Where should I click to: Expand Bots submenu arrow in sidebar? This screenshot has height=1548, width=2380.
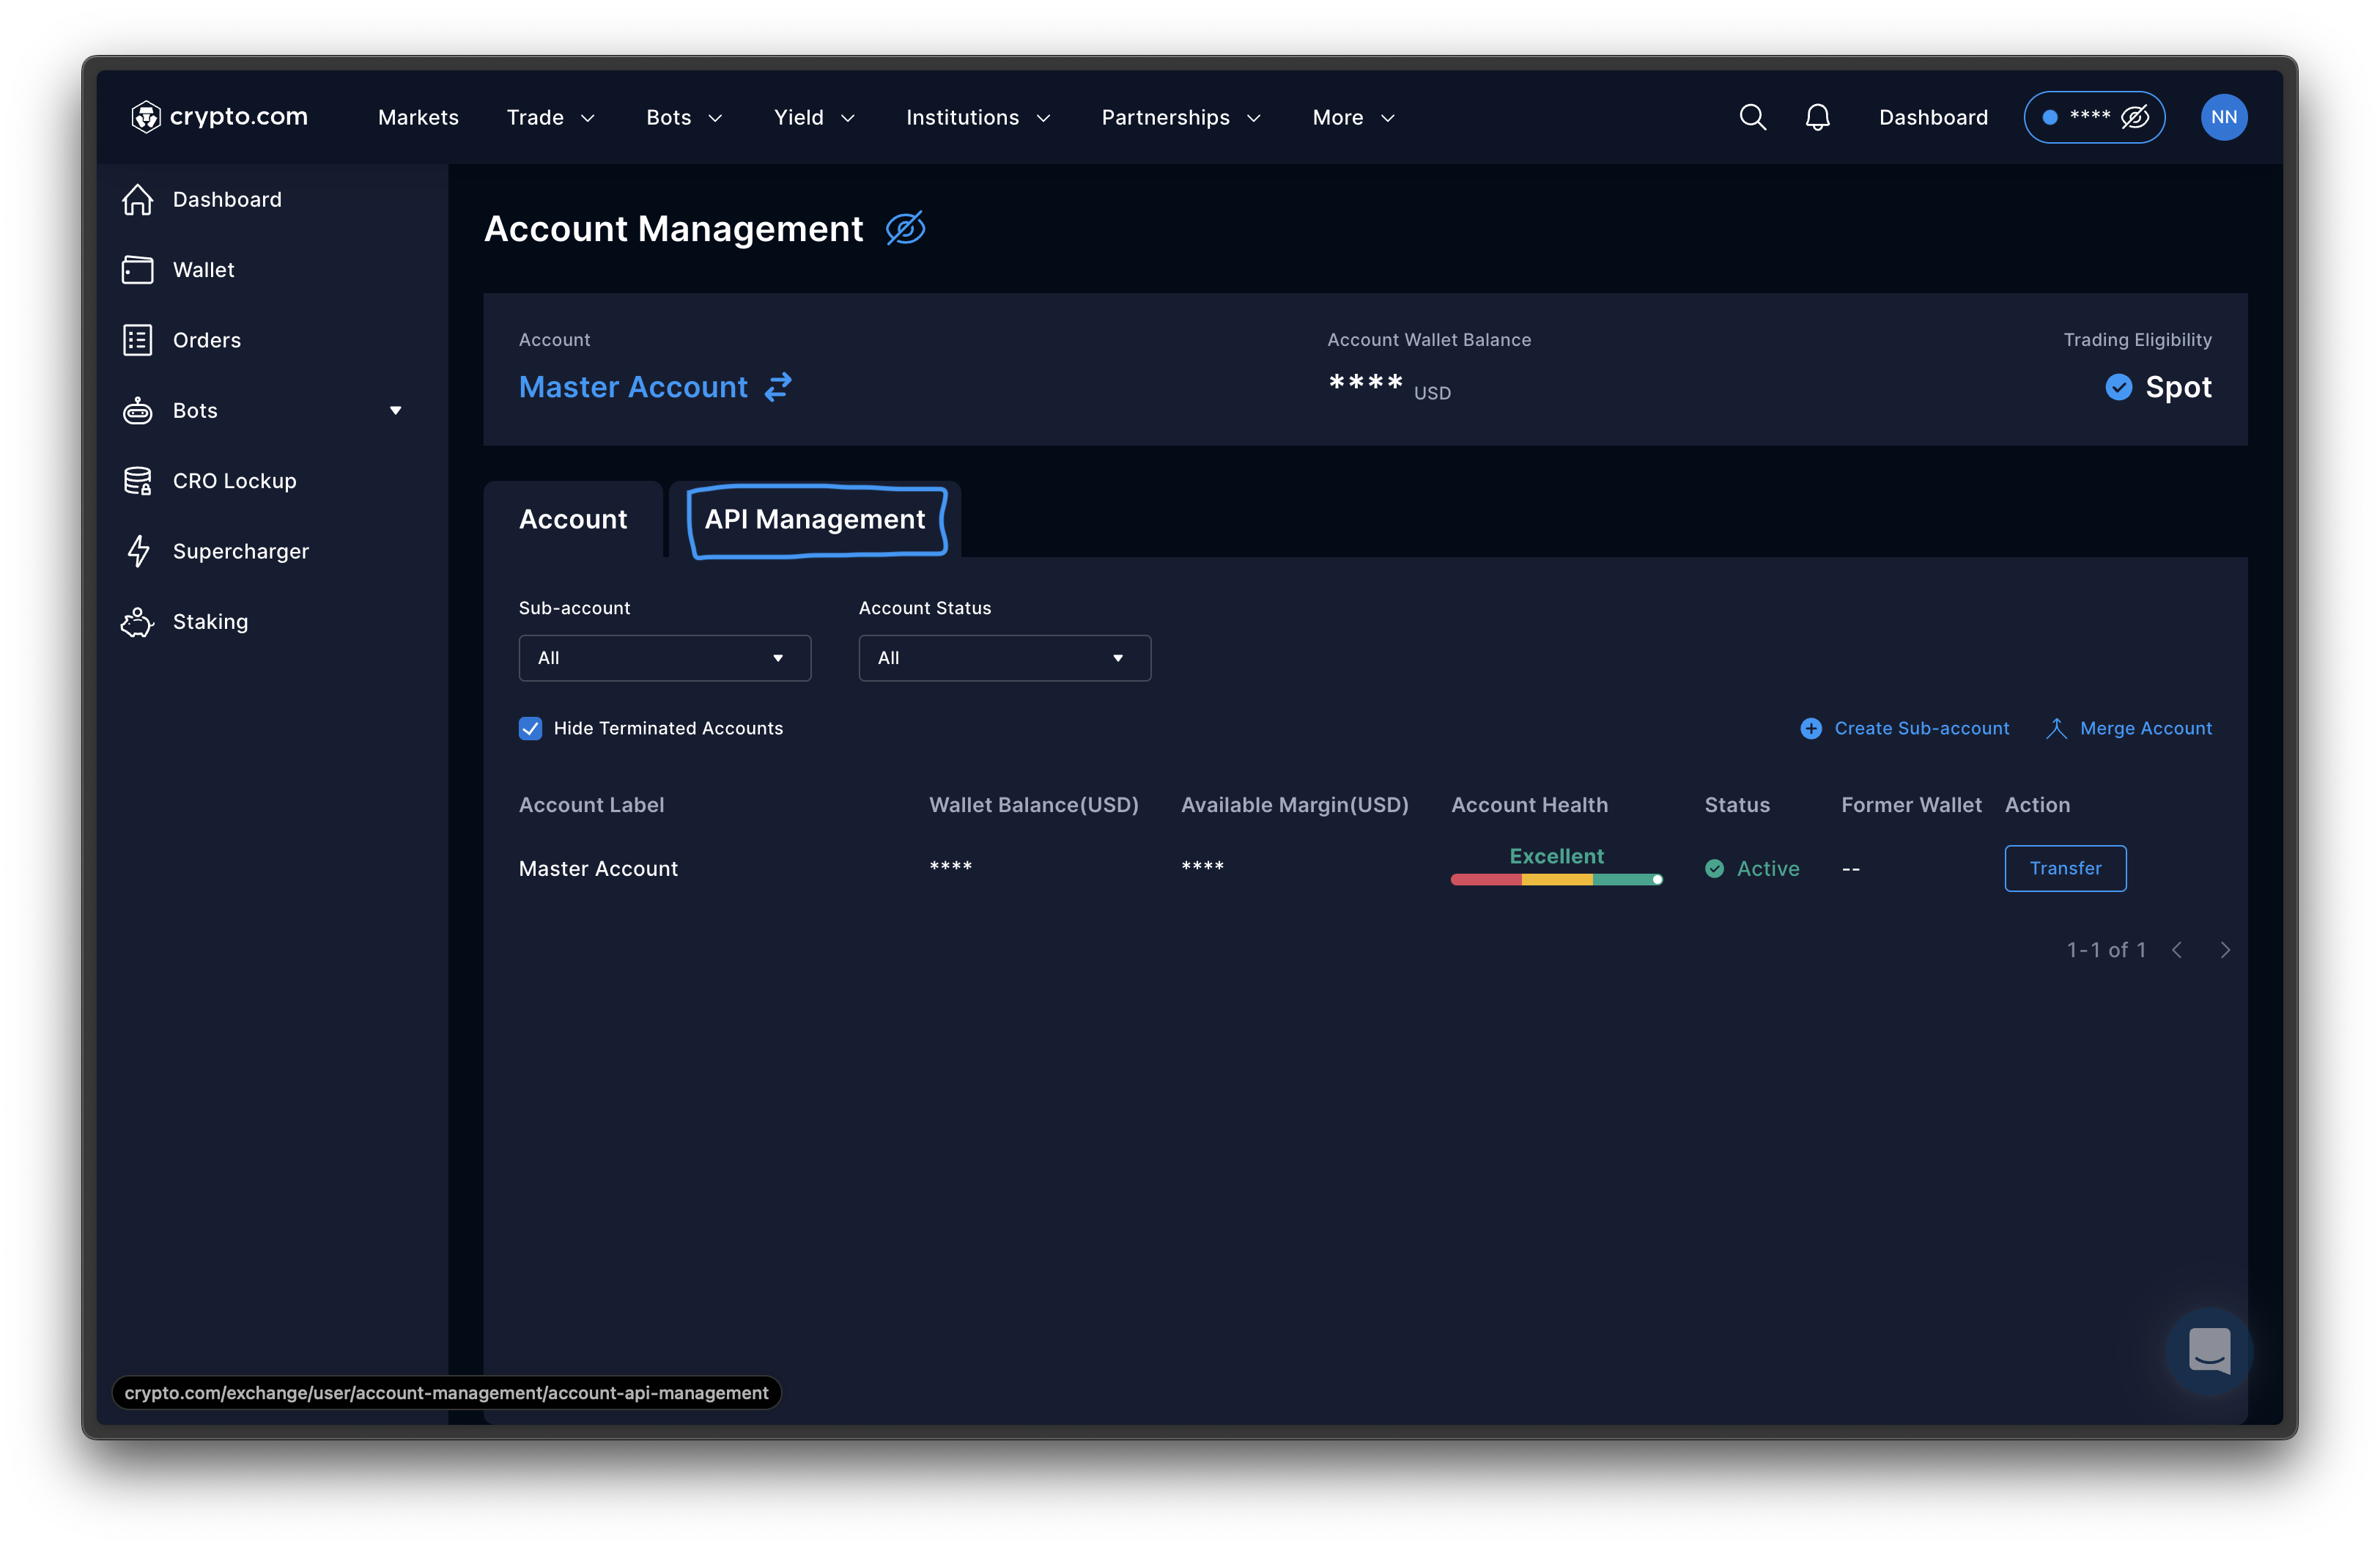[395, 410]
